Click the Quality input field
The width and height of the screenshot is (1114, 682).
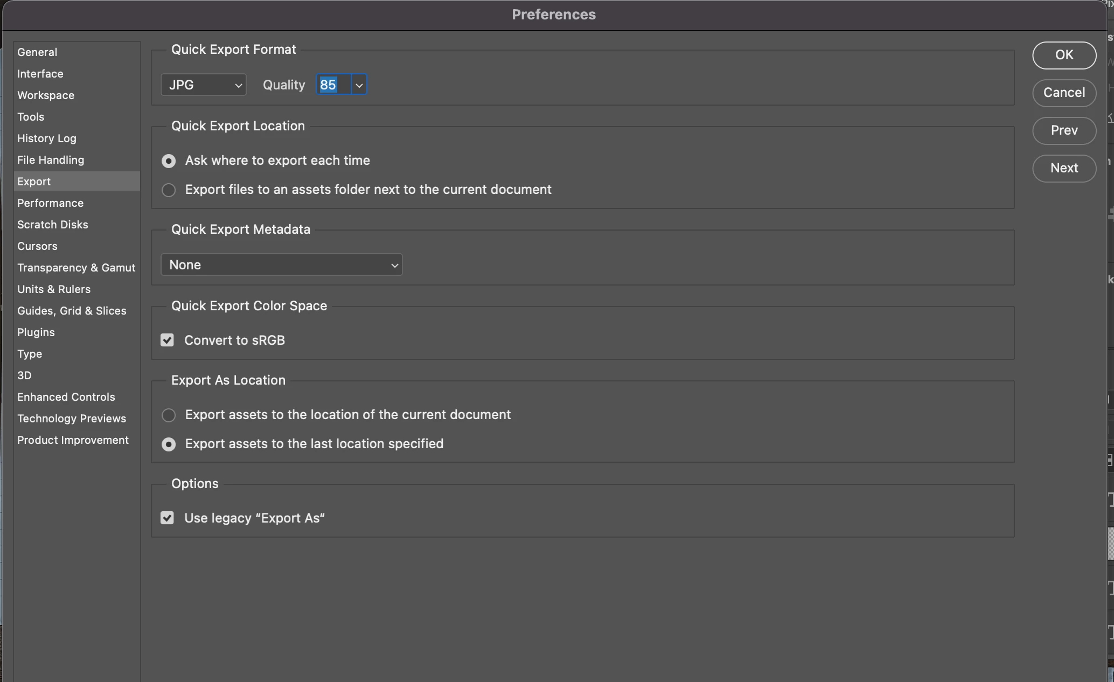click(333, 85)
